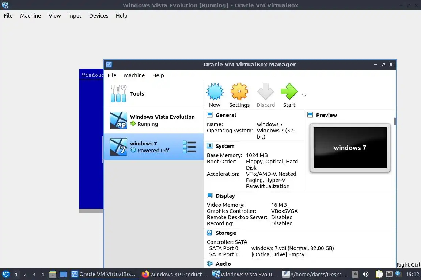The height and width of the screenshot is (280, 421).
Task: Select Windows Vista Evolution machine
Action: [153, 120]
